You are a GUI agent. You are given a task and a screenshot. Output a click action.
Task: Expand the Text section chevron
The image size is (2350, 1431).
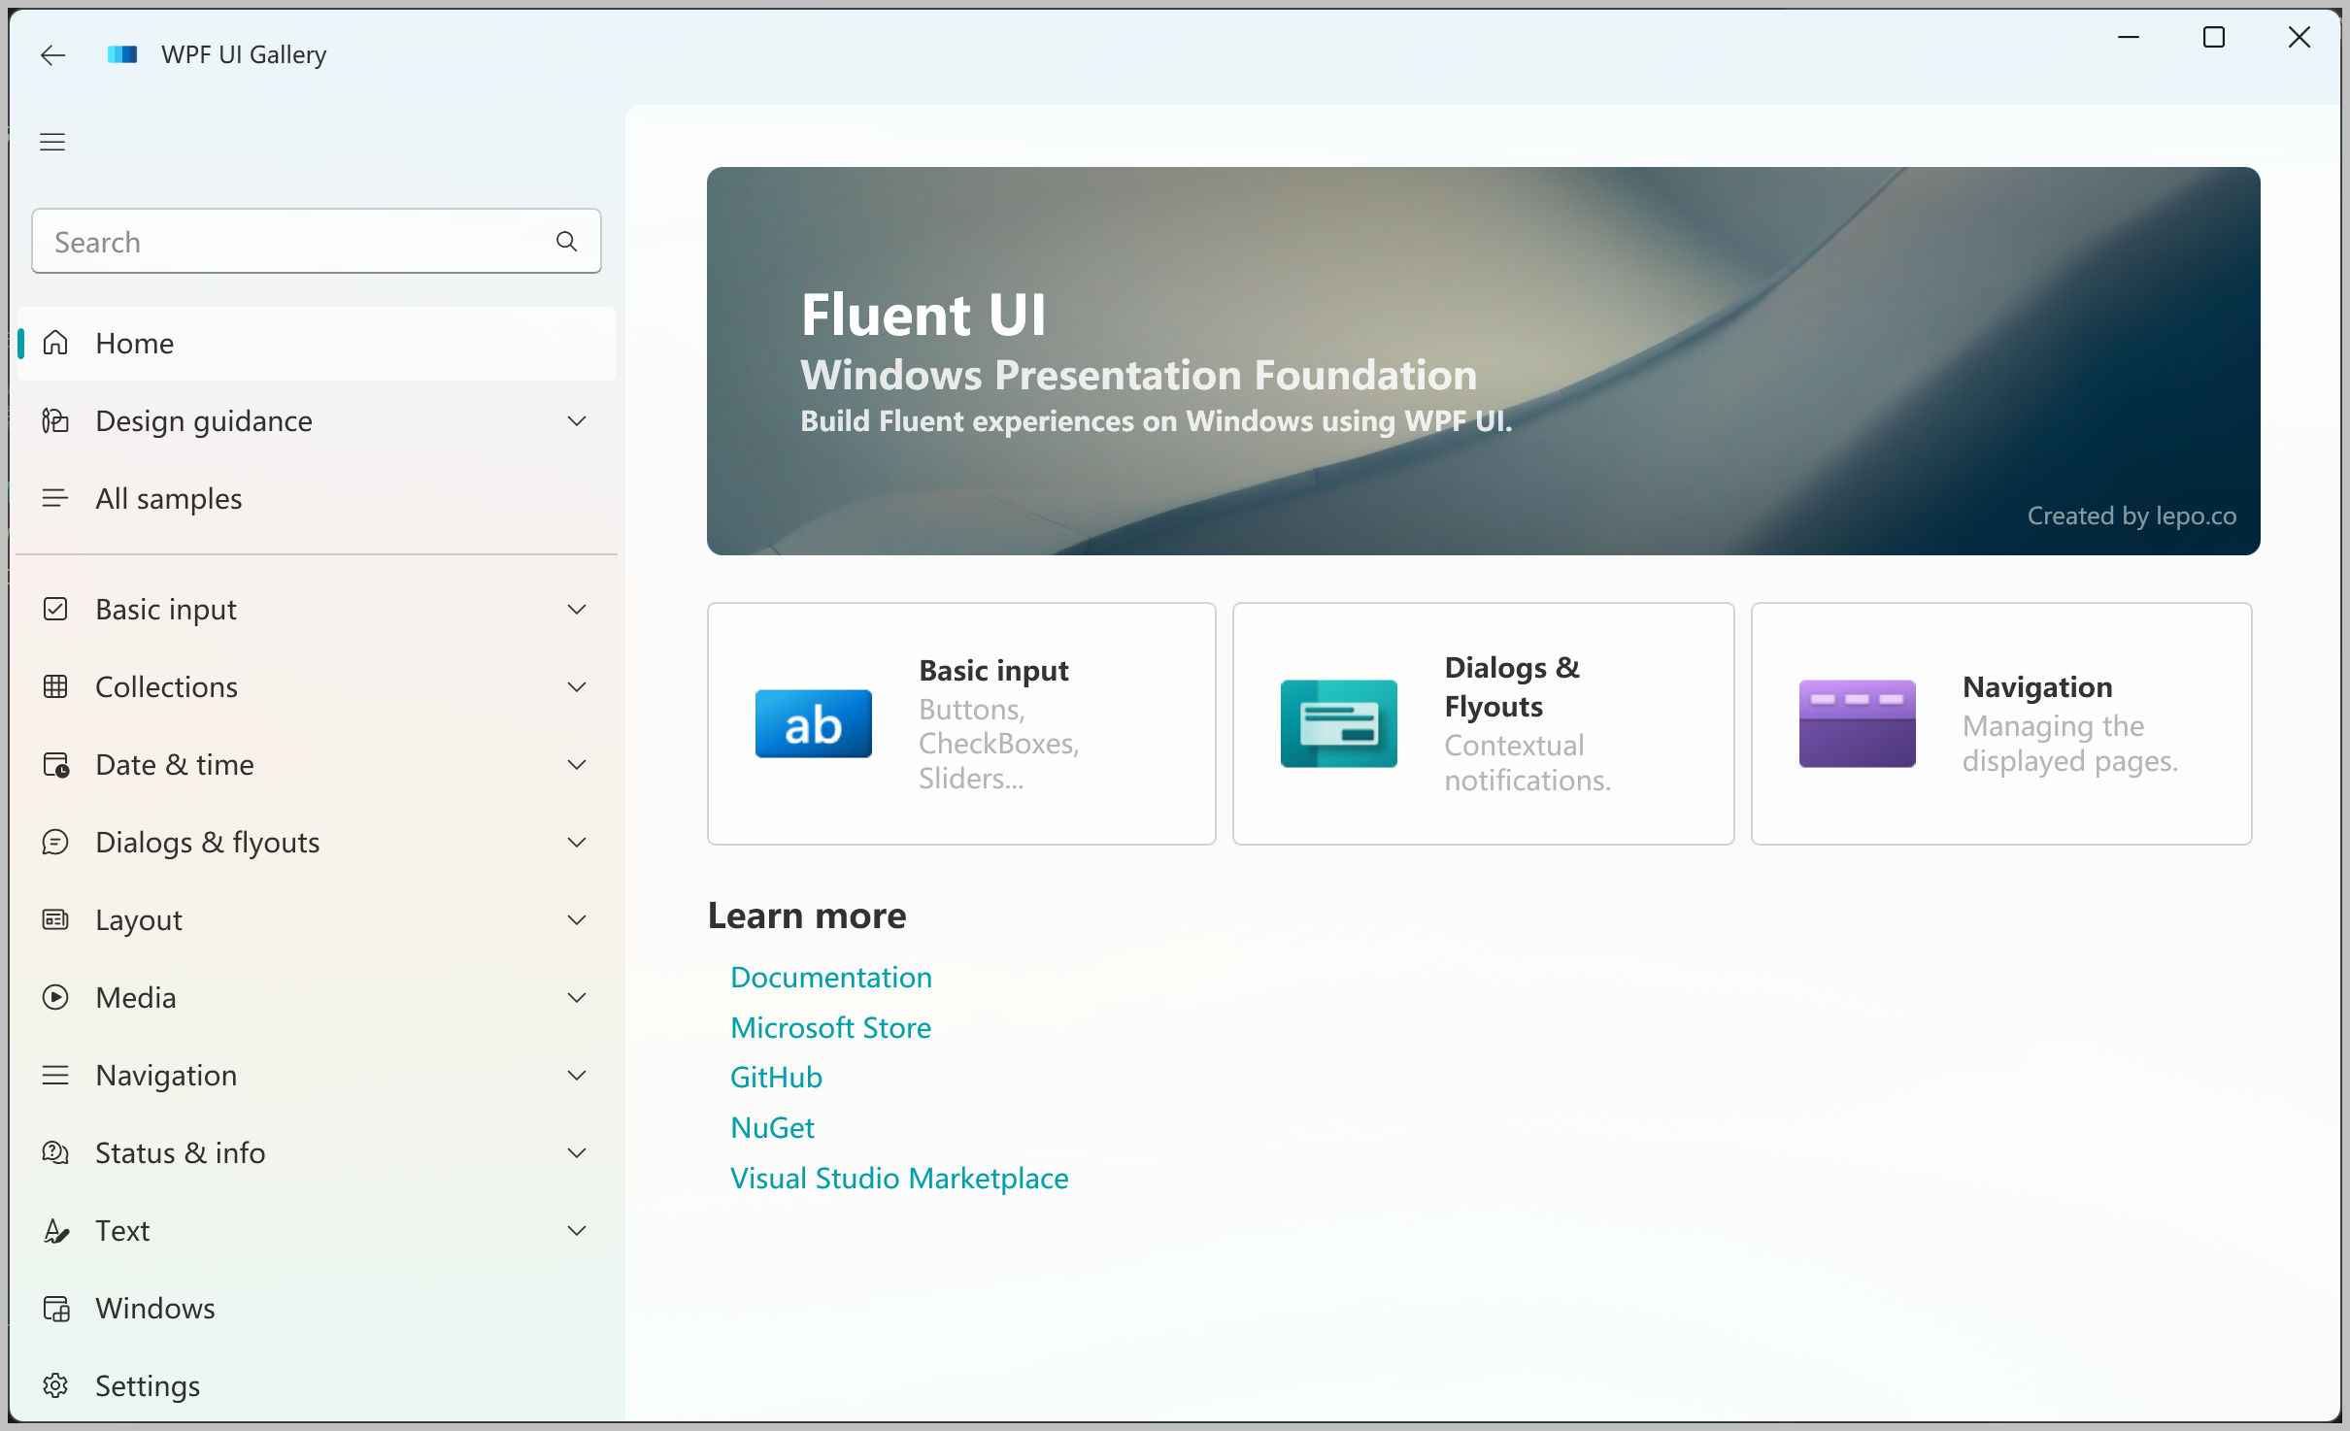coord(577,1230)
